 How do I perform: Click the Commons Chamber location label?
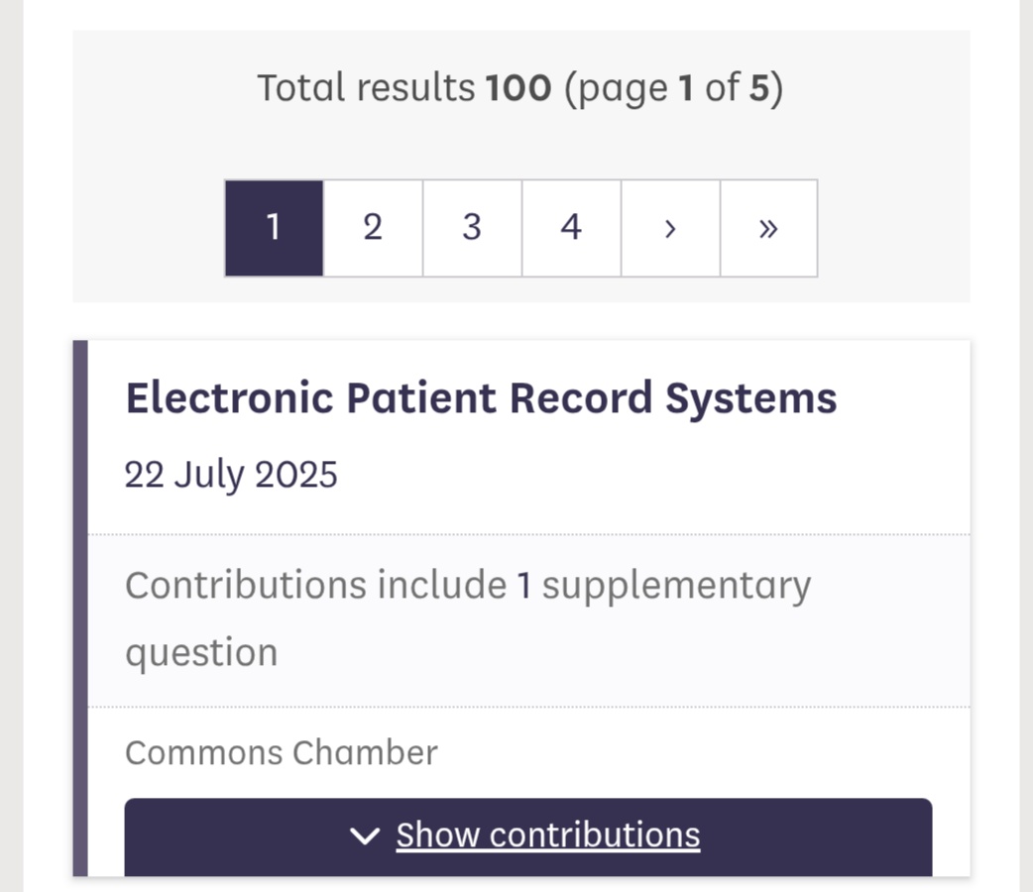282,752
